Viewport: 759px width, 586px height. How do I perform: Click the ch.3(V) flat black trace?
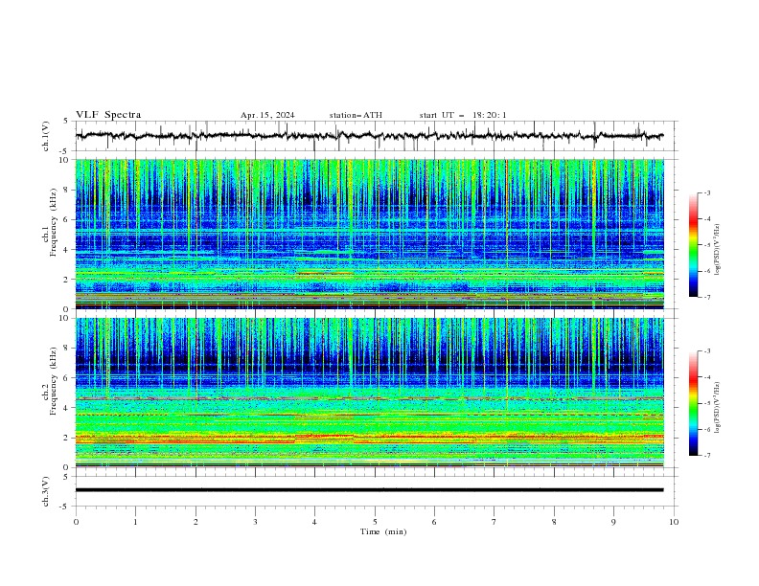369,490
